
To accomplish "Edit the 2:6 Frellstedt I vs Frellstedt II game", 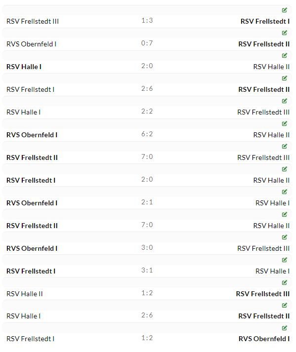I will [284, 78].
